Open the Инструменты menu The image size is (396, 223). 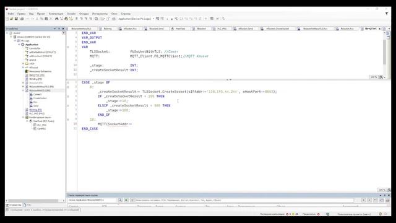click(x=100, y=14)
